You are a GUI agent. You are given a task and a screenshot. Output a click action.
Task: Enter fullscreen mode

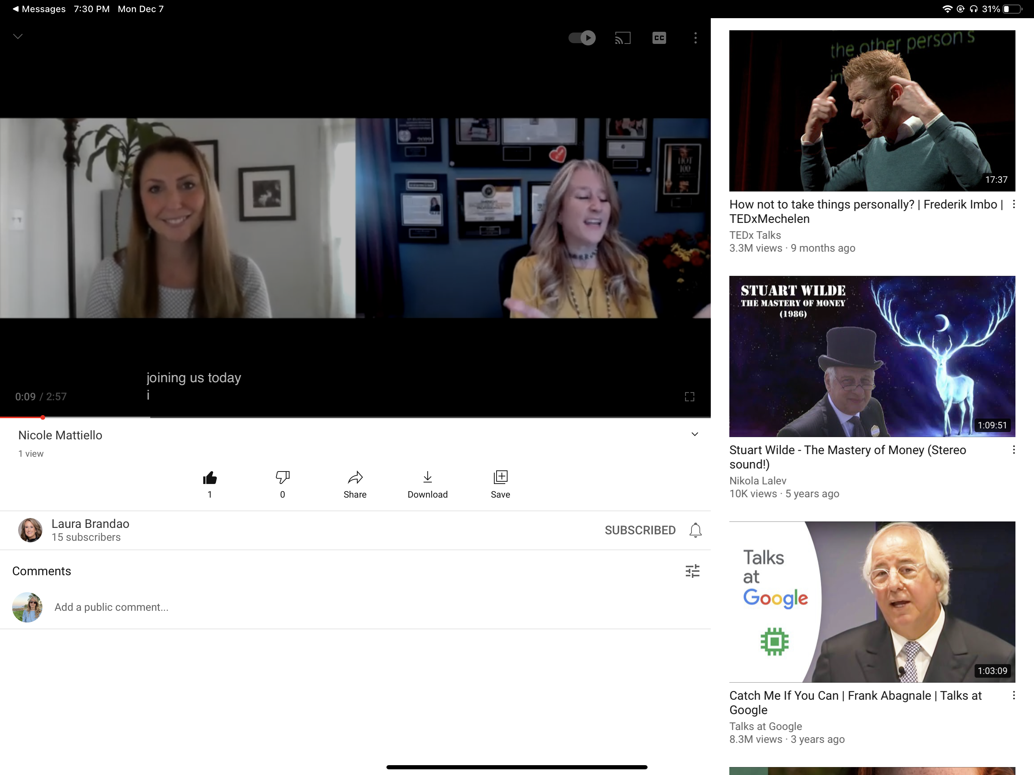(690, 397)
